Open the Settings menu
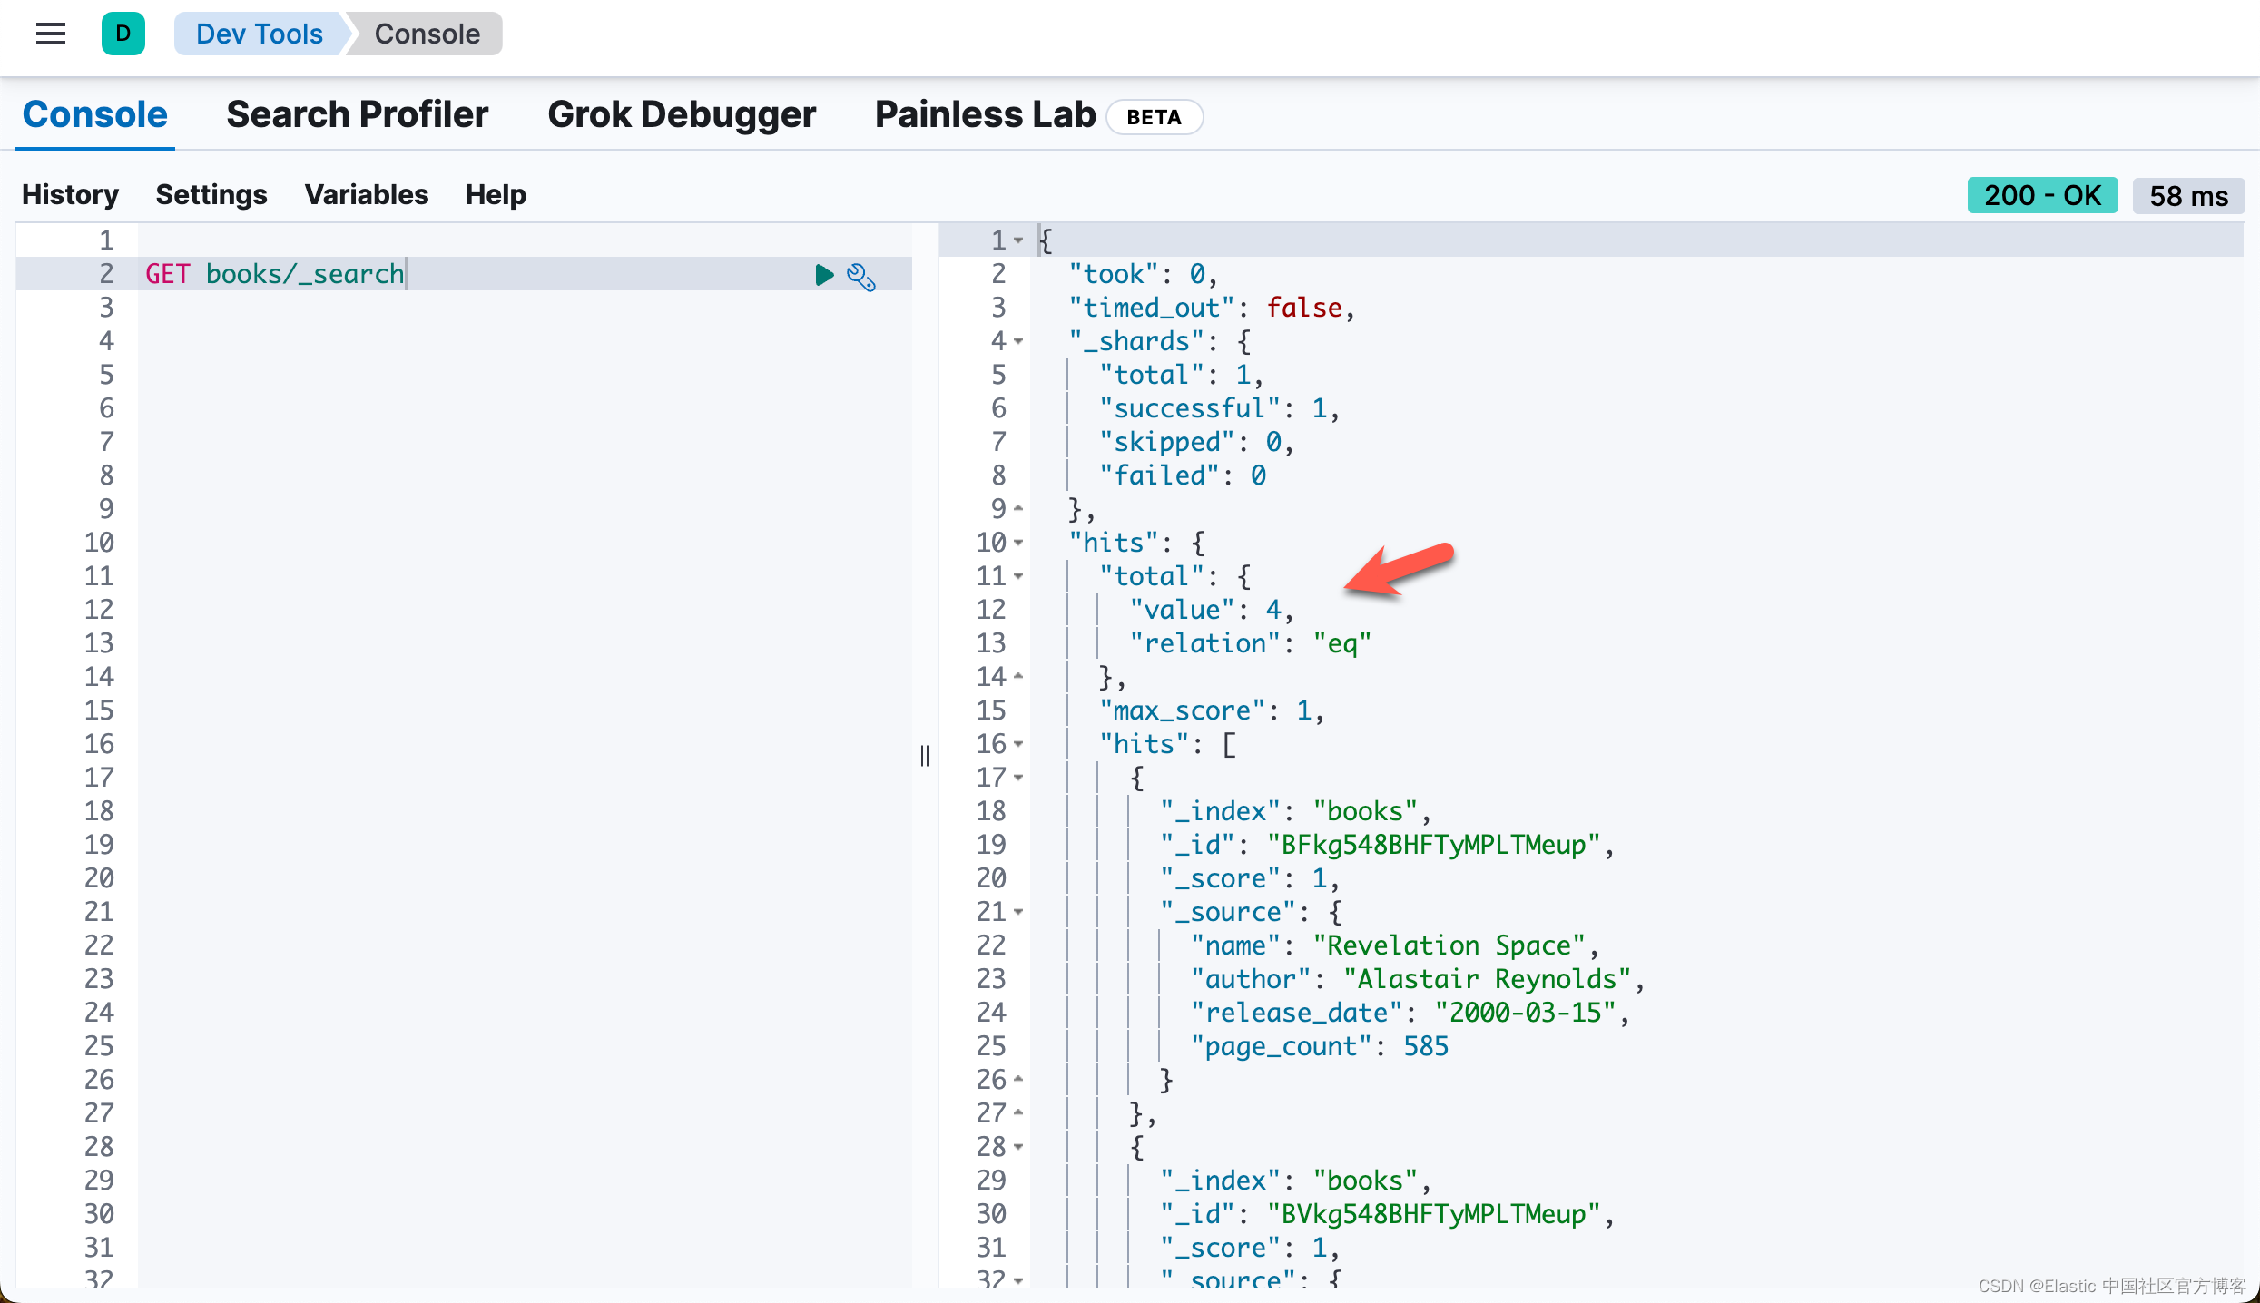This screenshot has height=1303, width=2260. 211,194
